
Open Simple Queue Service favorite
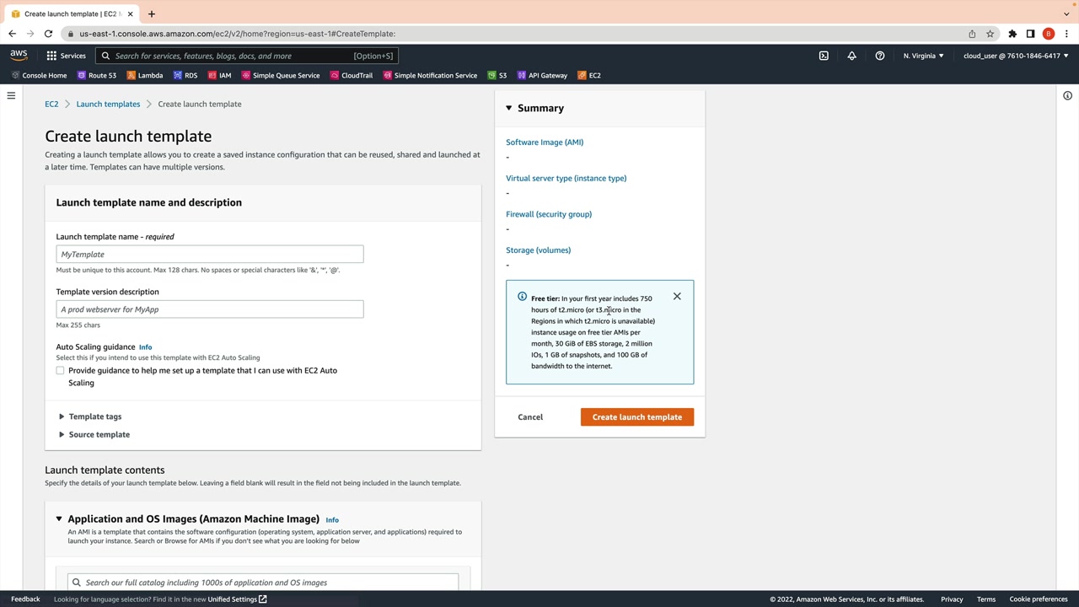(281, 75)
